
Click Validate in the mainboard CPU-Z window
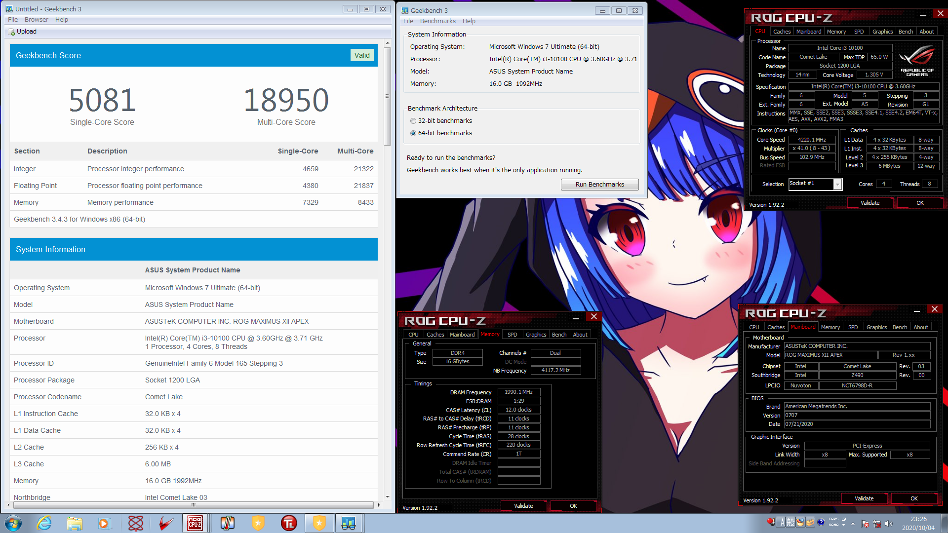coord(864,498)
